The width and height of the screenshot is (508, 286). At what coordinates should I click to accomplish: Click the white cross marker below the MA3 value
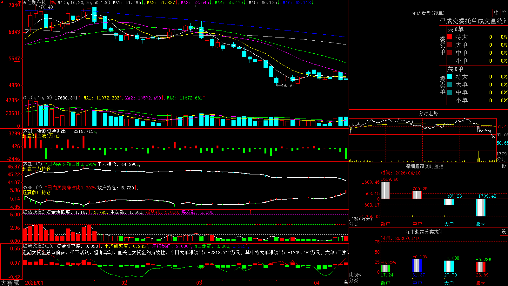(196, 6)
